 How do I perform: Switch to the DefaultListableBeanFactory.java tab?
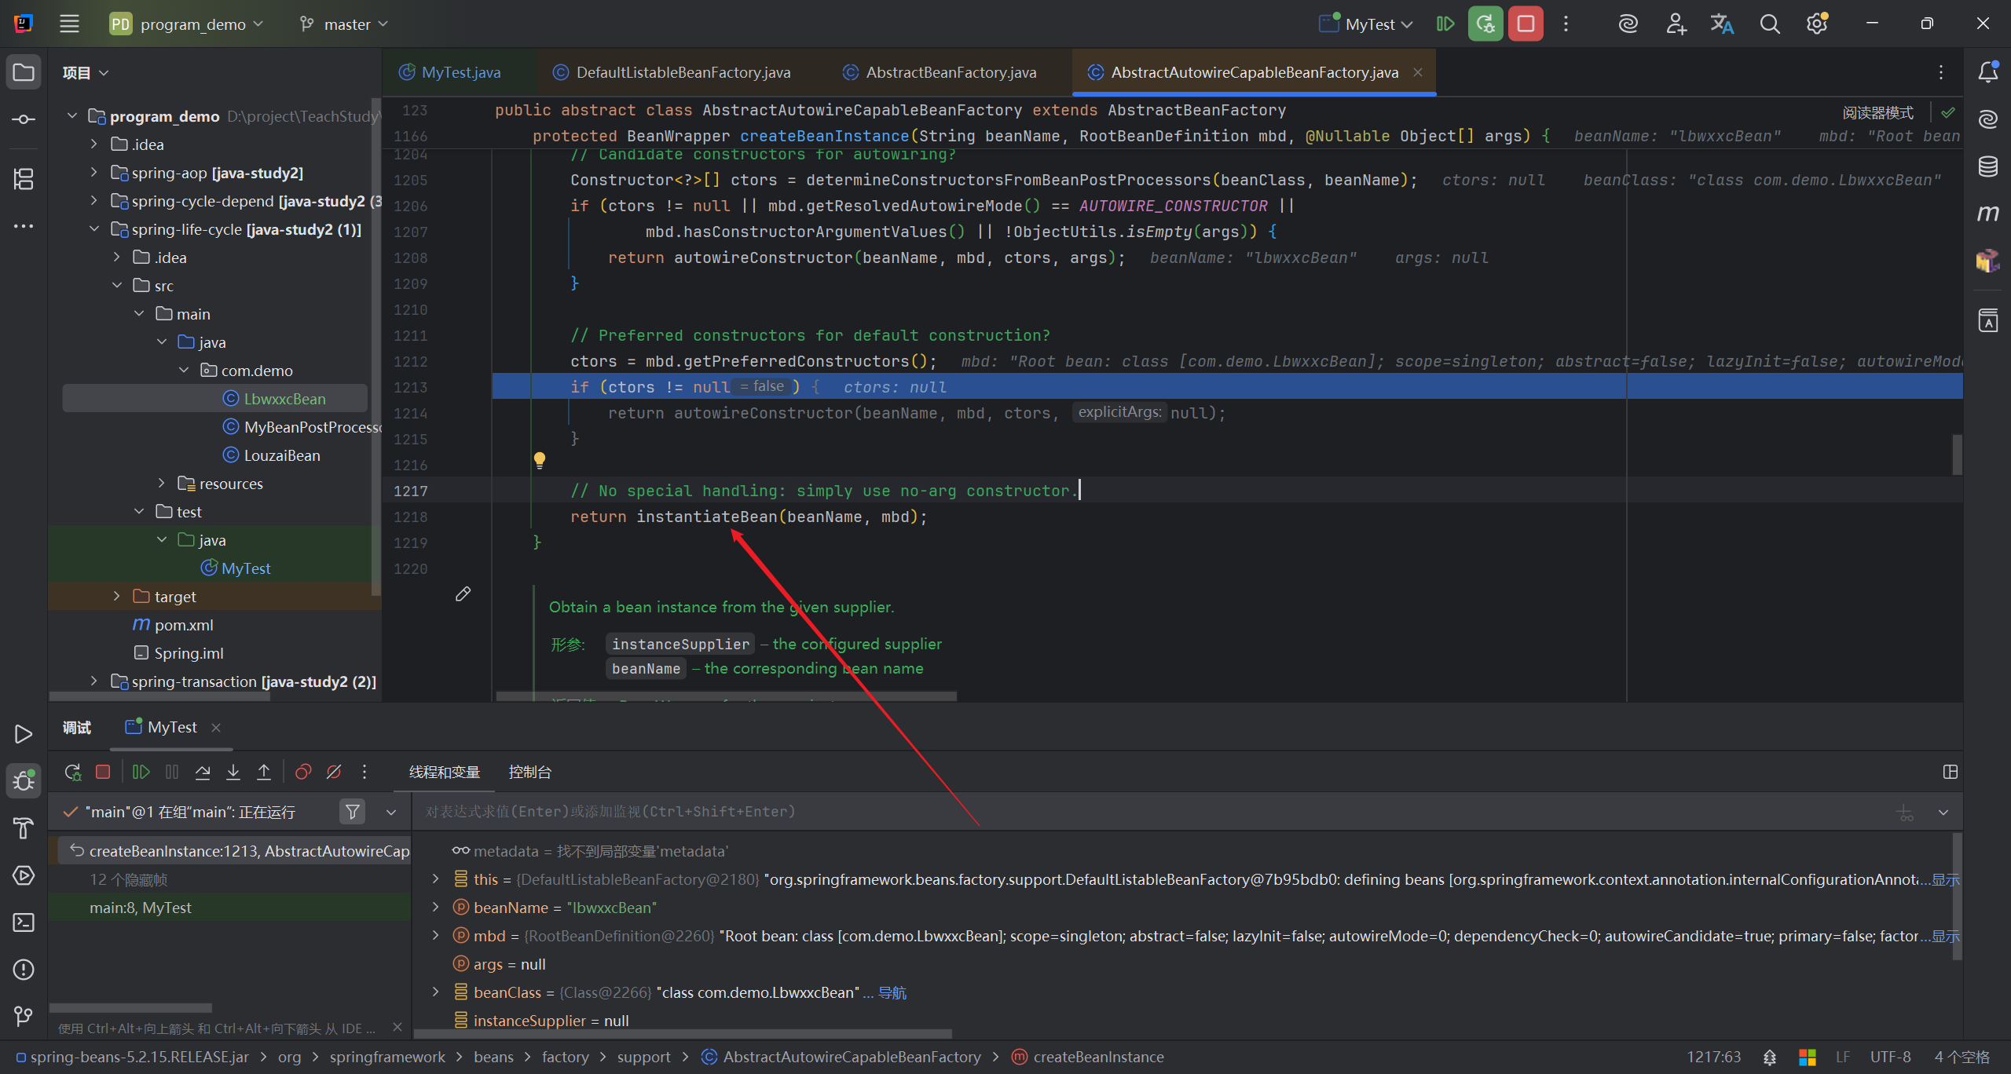(683, 72)
